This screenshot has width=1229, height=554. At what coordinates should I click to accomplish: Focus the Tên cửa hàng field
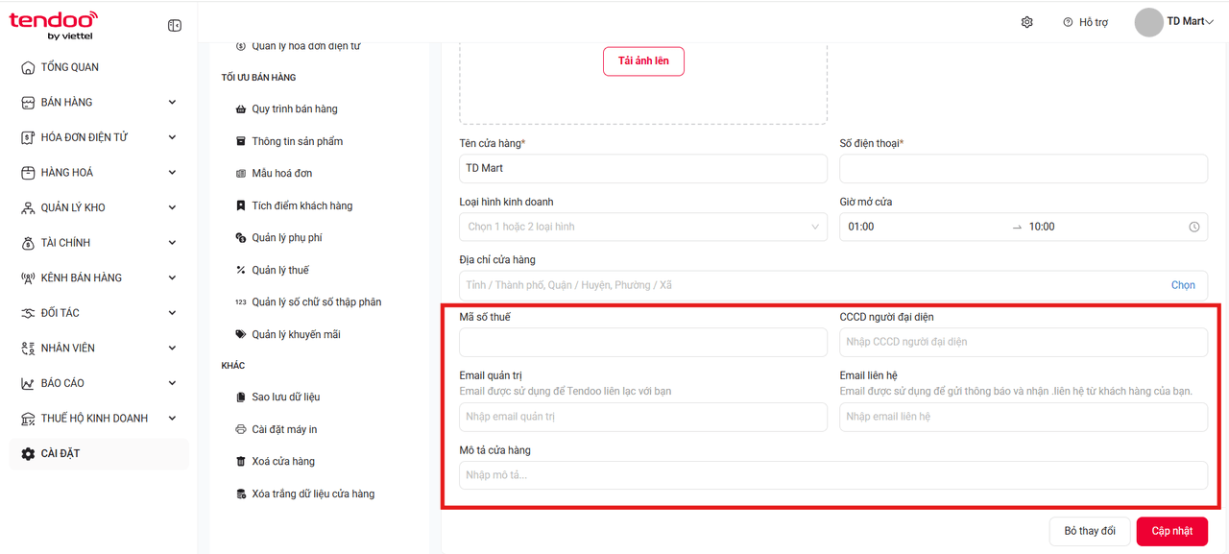tap(643, 168)
